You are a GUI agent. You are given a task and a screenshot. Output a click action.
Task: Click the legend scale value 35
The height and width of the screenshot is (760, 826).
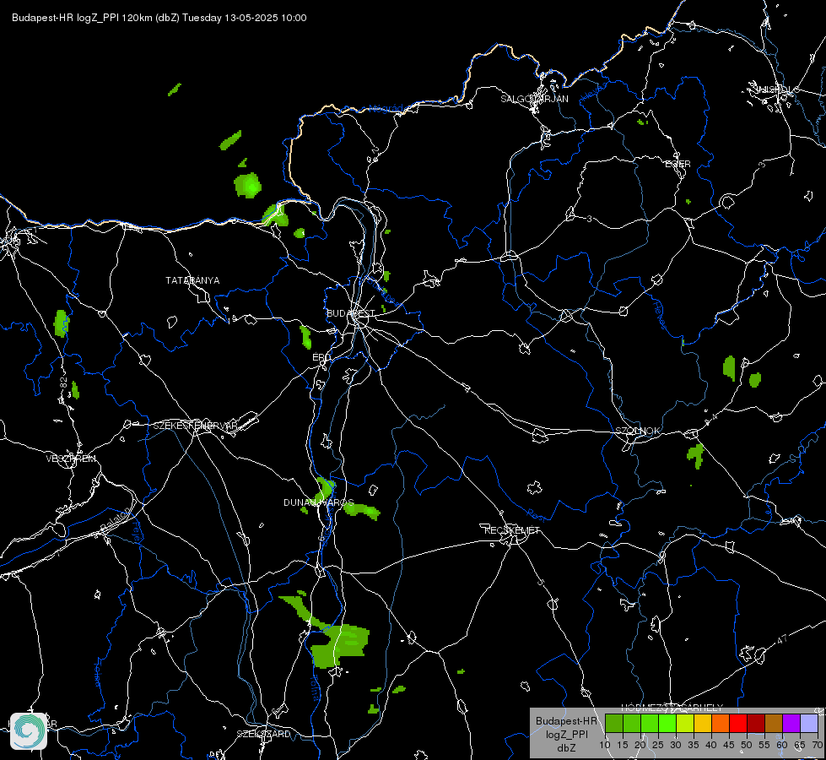point(694,745)
